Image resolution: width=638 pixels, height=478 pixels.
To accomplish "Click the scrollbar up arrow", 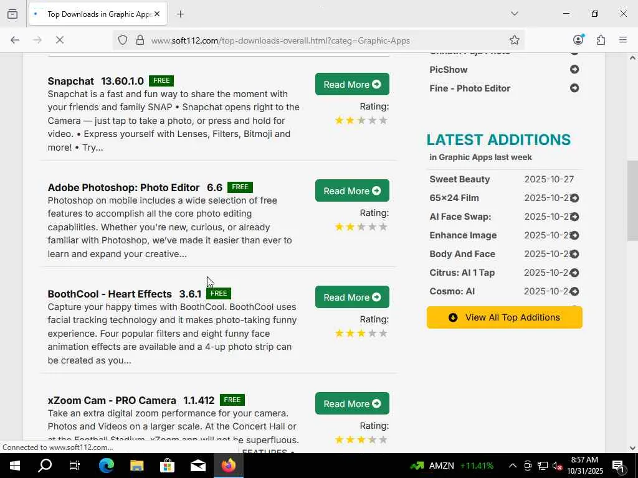I will click(x=632, y=58).
